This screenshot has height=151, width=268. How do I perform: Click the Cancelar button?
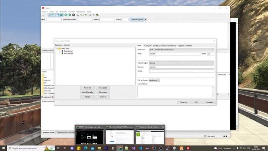pyautogui.click(x=209, y=102)
